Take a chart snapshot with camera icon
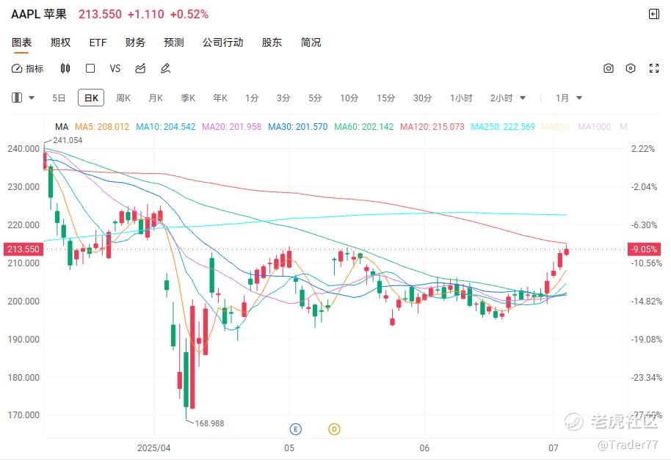 [x=609, y=68]
